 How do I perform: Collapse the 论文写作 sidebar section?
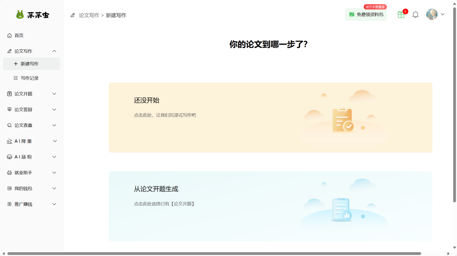[x=54, y=51]
